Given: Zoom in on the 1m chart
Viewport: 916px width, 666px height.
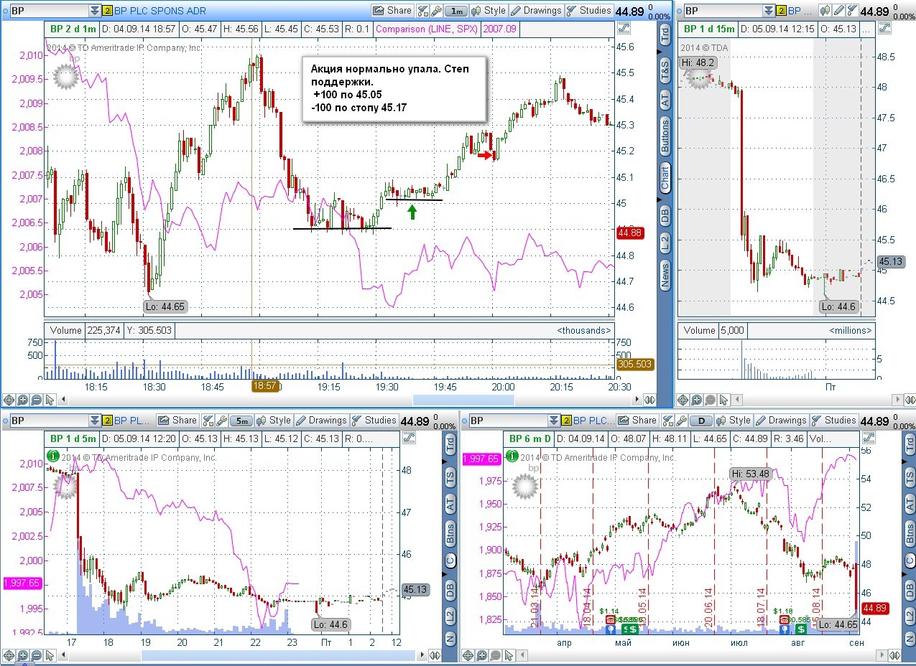Looking at the screenshot, I should coord(22,400).
